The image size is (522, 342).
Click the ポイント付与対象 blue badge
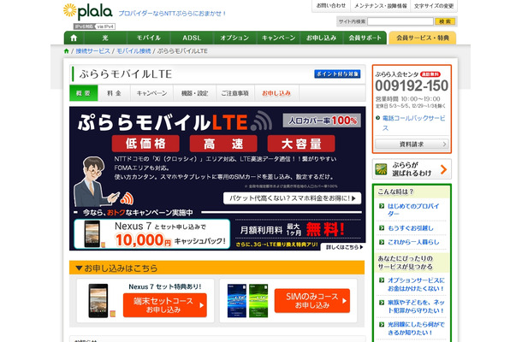(337, 74)
